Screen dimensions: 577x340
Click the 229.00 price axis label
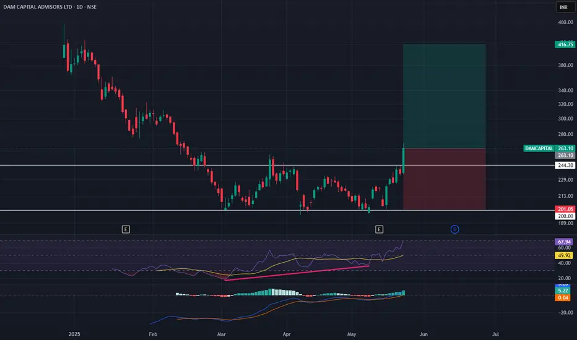566,180
